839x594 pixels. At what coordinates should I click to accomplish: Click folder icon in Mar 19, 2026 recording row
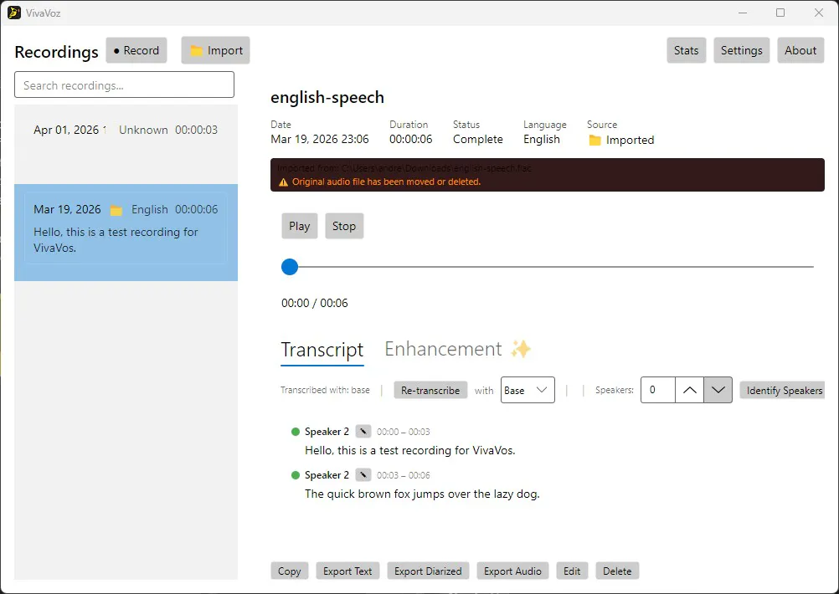116,210
